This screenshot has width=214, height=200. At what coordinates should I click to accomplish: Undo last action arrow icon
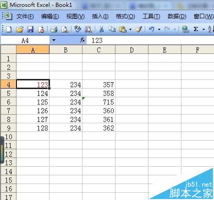click(x=151, y=29)
